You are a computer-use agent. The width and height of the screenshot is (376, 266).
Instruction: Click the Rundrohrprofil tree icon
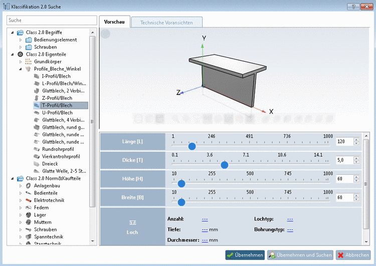[x=37, y=149]
